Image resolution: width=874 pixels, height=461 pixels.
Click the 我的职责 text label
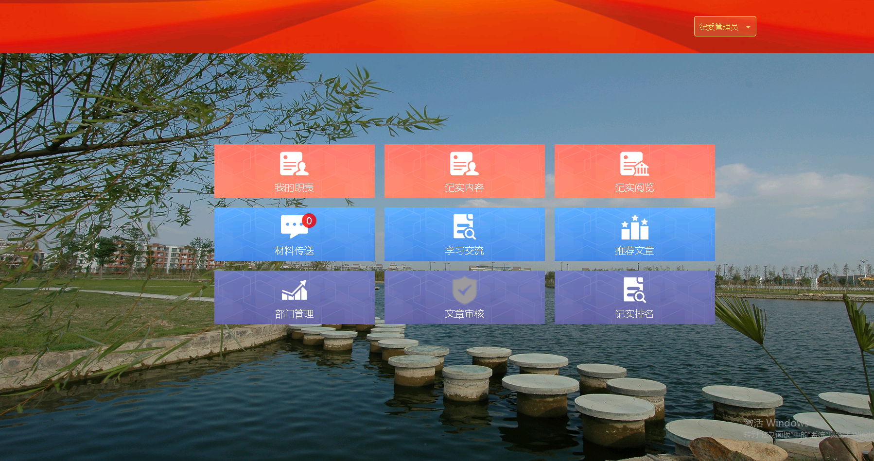(x=294, y=188)
